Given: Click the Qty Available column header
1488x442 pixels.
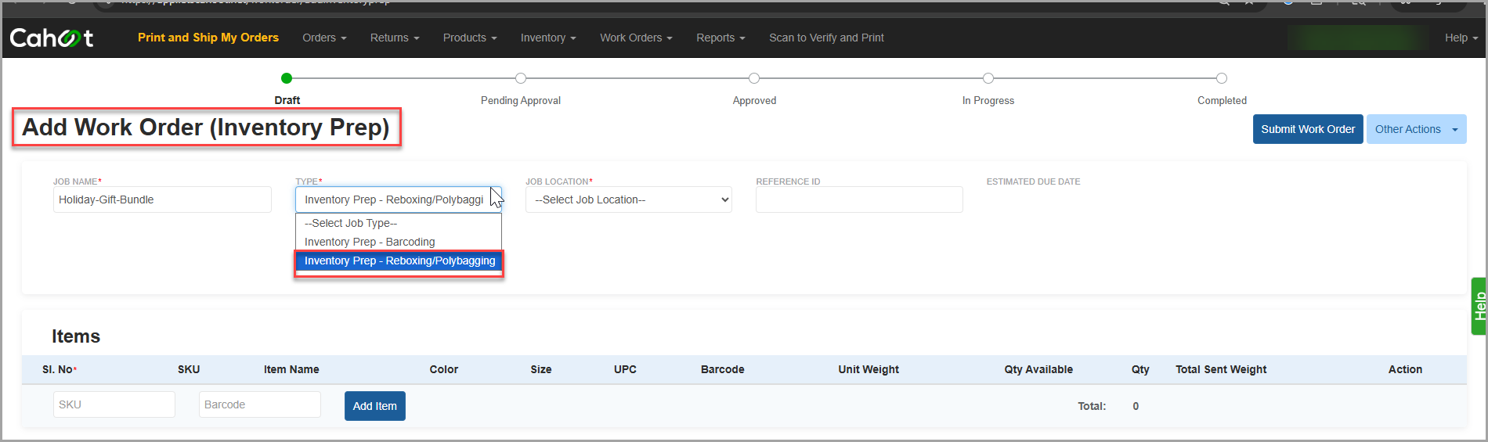Looking at the screenshot, I should click(x=1038, y=369).
